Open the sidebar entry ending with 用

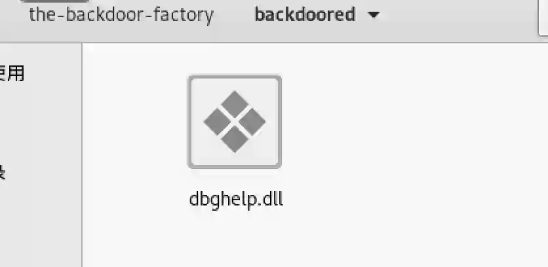tap(11, 74)
